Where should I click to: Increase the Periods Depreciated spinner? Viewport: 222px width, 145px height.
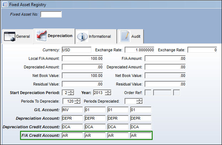pyautogui.click(x=140, y=100)
